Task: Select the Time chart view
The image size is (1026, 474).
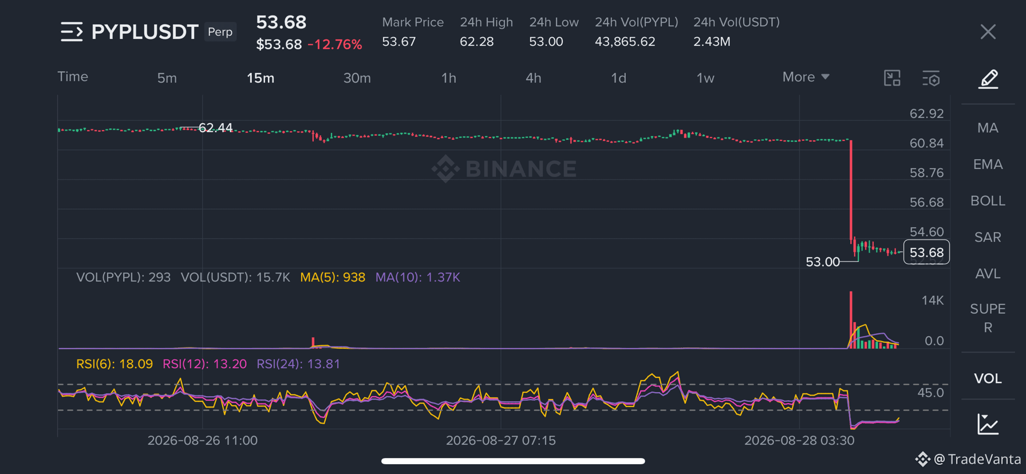Action: point(73,77)
